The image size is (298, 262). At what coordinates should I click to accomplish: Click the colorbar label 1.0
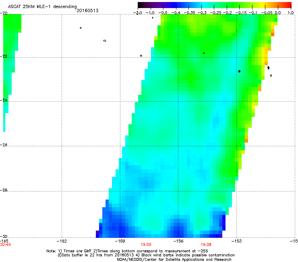(291, 13)
